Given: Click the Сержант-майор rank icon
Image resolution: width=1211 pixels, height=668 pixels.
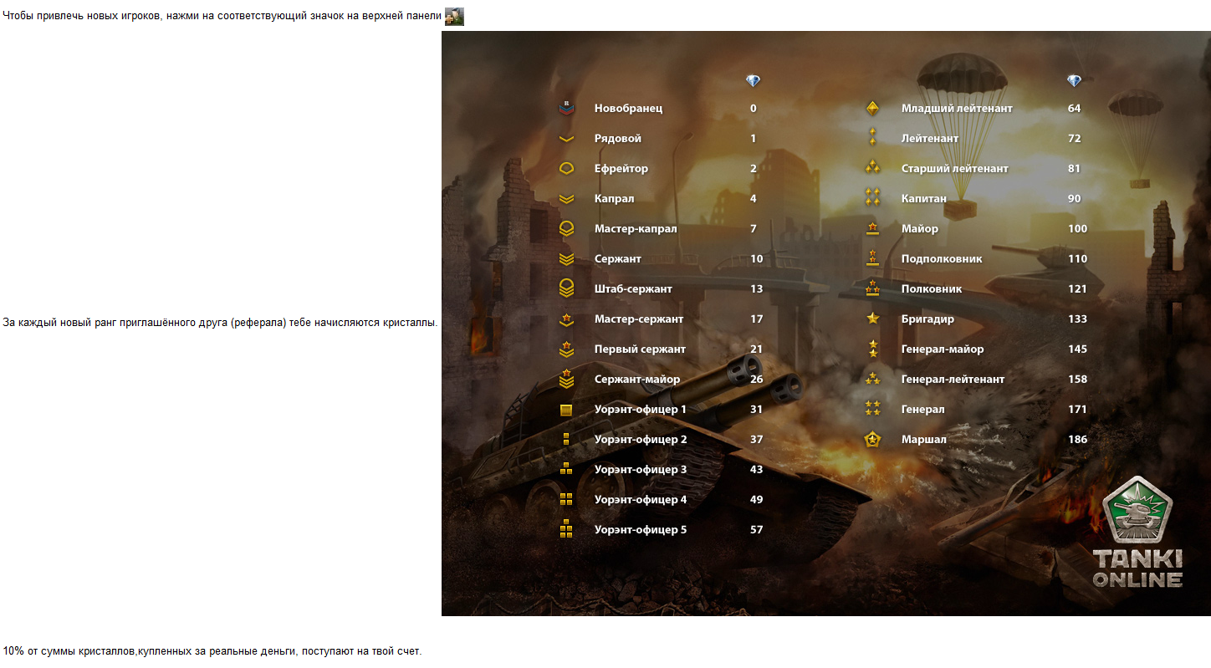Looking at the screenshot, I should click(566, 379).
